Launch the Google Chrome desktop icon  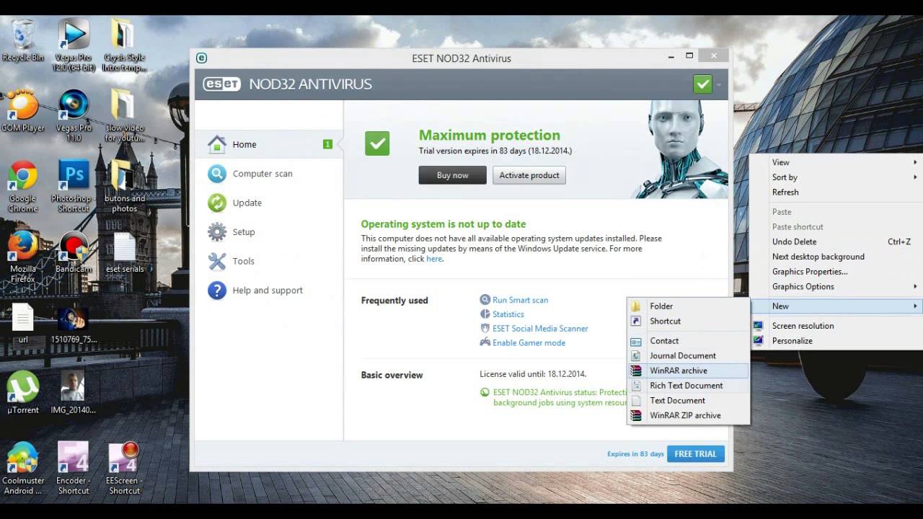23,186
